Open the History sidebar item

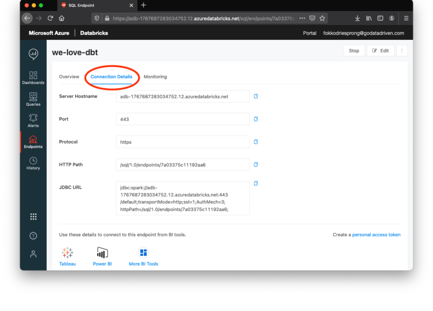33,163
